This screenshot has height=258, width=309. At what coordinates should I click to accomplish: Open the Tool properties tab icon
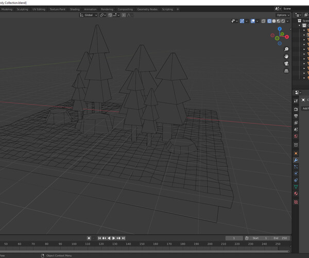click(x=296, y=101)
